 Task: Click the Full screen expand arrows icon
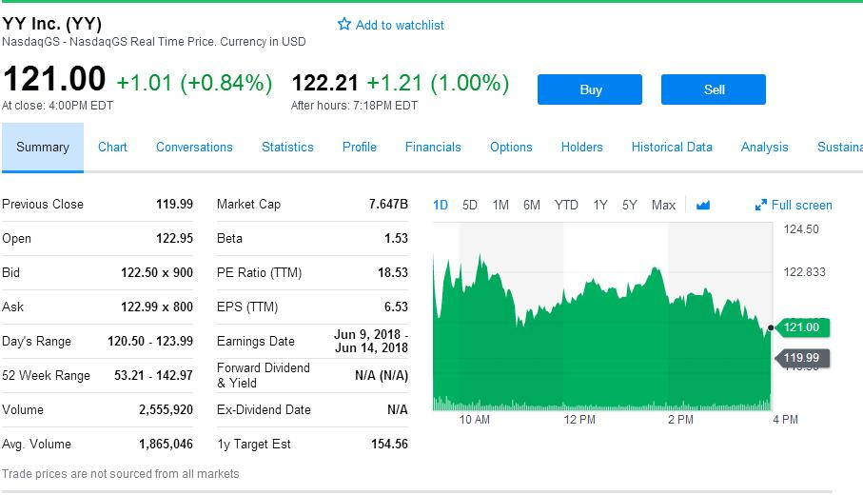coord(760,205)
